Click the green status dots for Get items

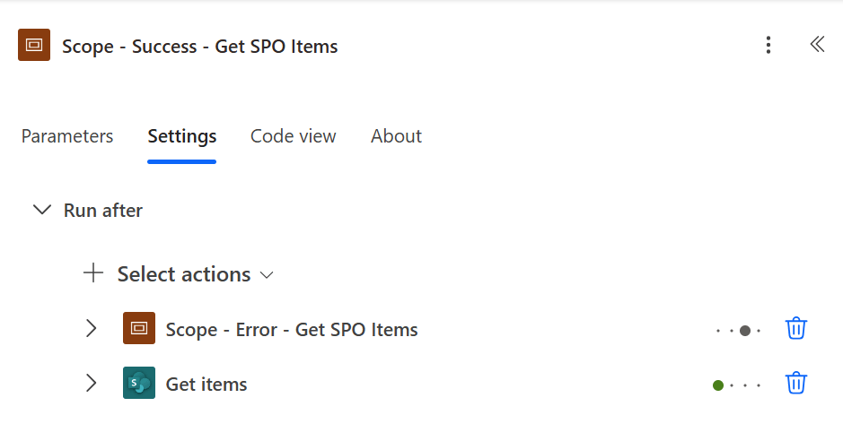point(736,385)
